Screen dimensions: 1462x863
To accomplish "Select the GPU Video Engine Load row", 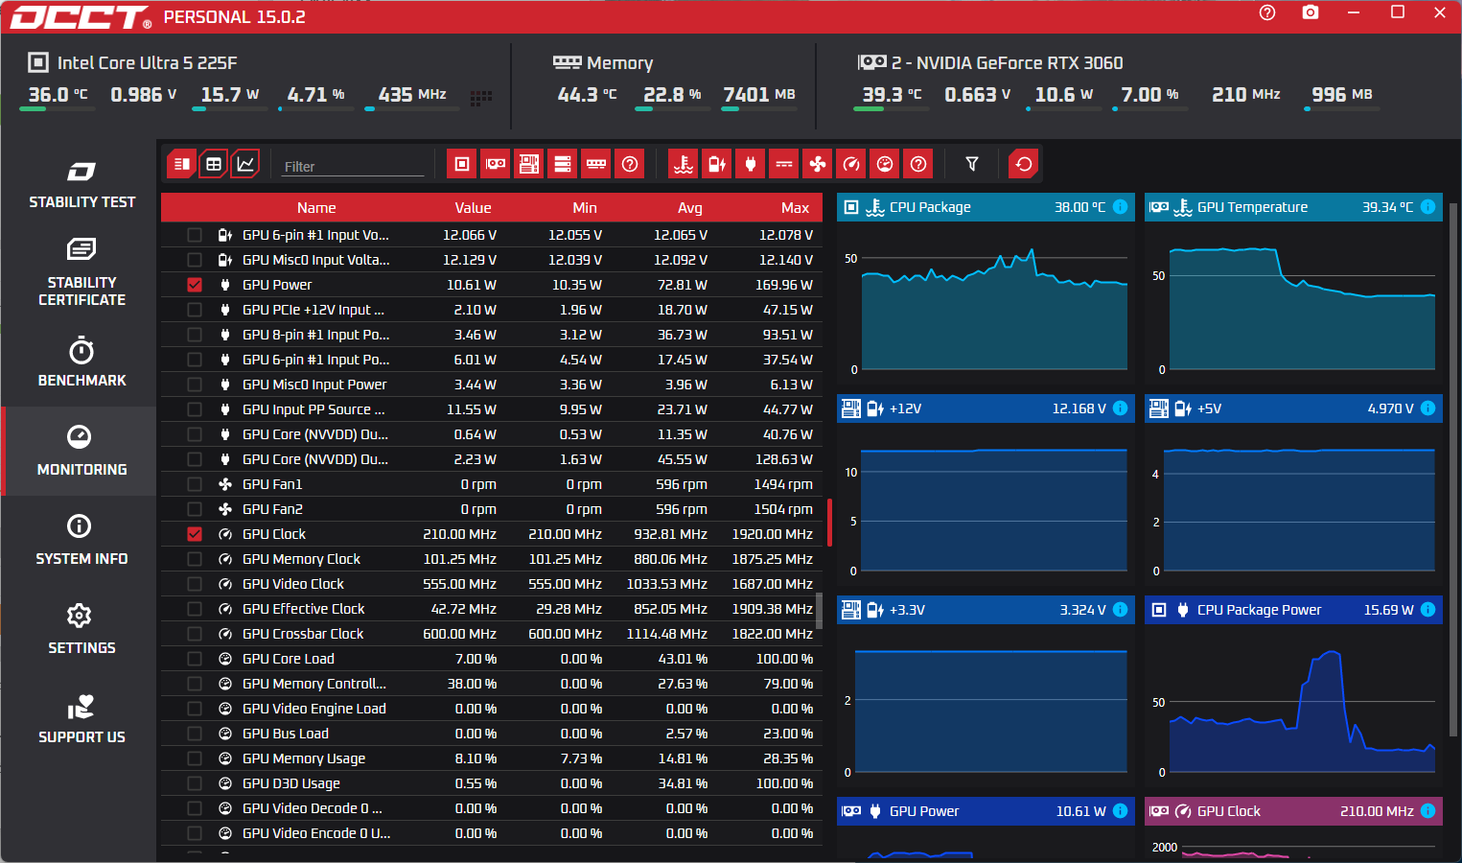I will point(492,709).
